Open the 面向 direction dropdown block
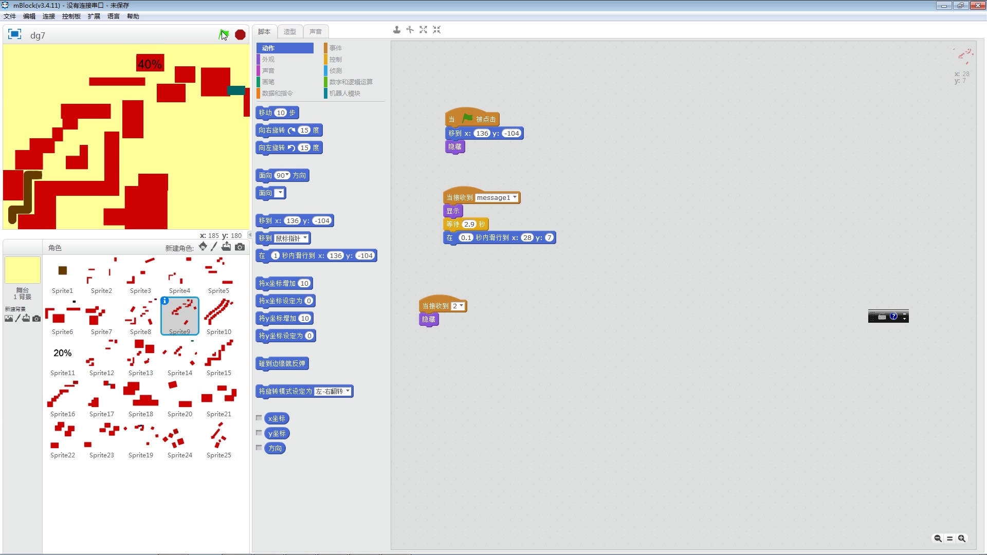Screen dimensions: 987x555 pyautogui.click(x=279, y=193)
